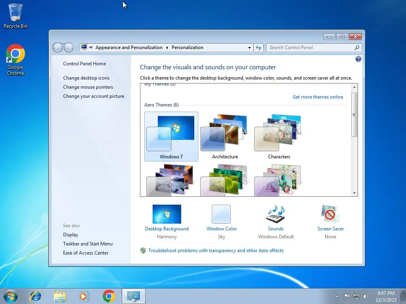Click the Sounds text link
This screenshot has height=304, width=406.
coord(276,228)
